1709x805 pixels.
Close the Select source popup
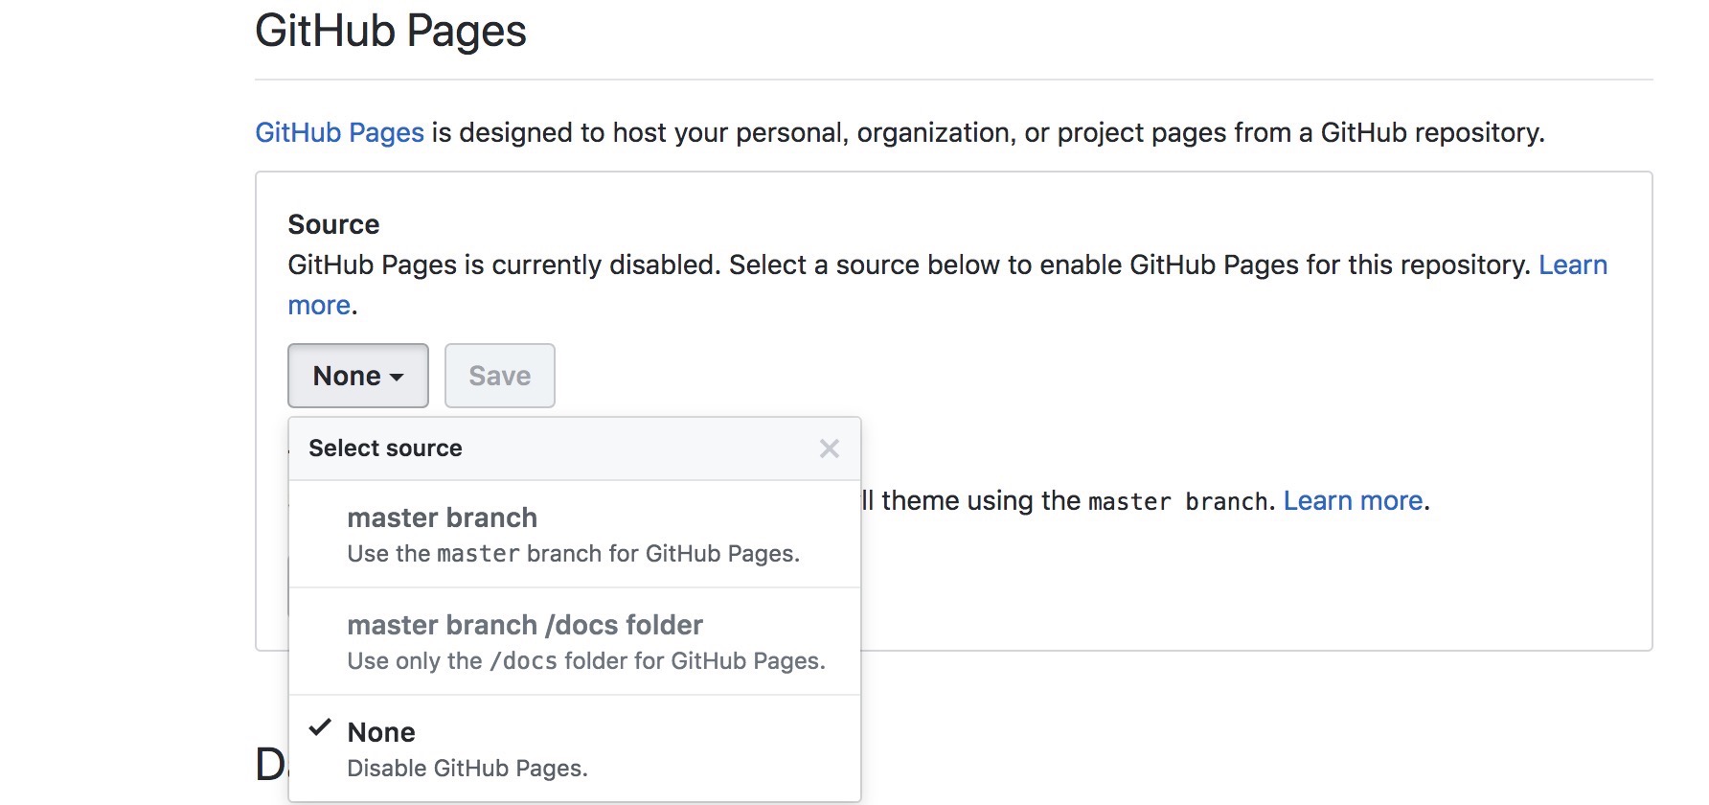[x=830, y=448]
